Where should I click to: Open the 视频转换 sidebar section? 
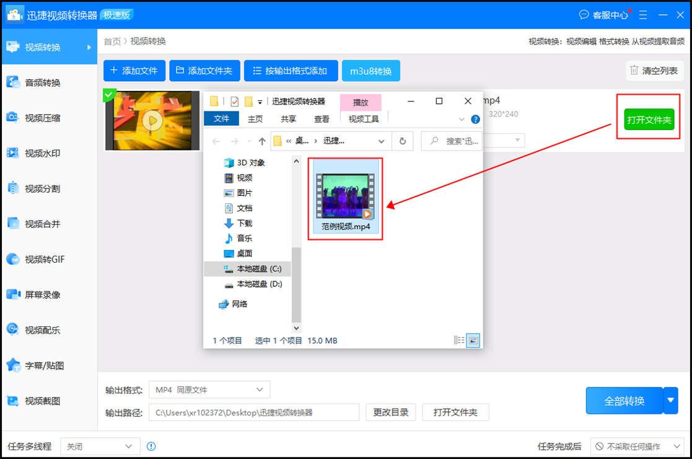pos(48,47)
